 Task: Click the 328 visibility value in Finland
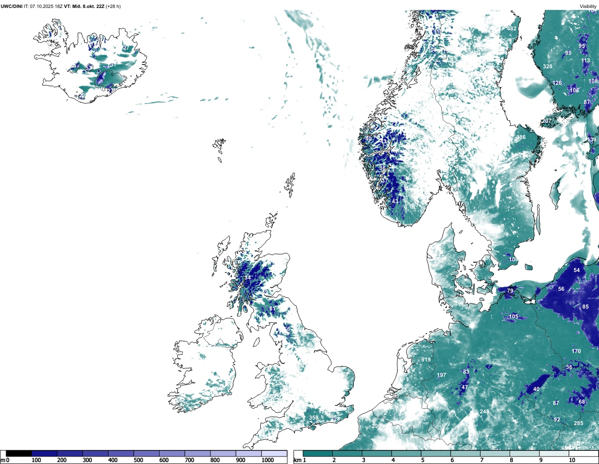(548, 66)
